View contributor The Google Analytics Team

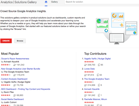97,79
